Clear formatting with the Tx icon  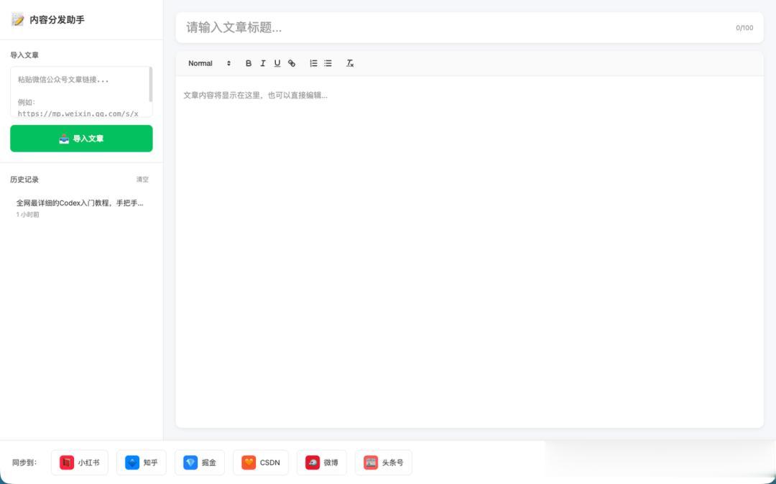point(349,63)
